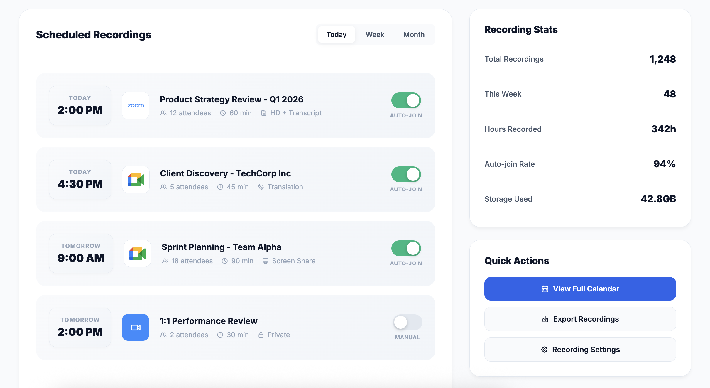Image resolution: width=710 pixels, height=388 pixels.
Task: Click the Export Recordings button
Action: 580,319
